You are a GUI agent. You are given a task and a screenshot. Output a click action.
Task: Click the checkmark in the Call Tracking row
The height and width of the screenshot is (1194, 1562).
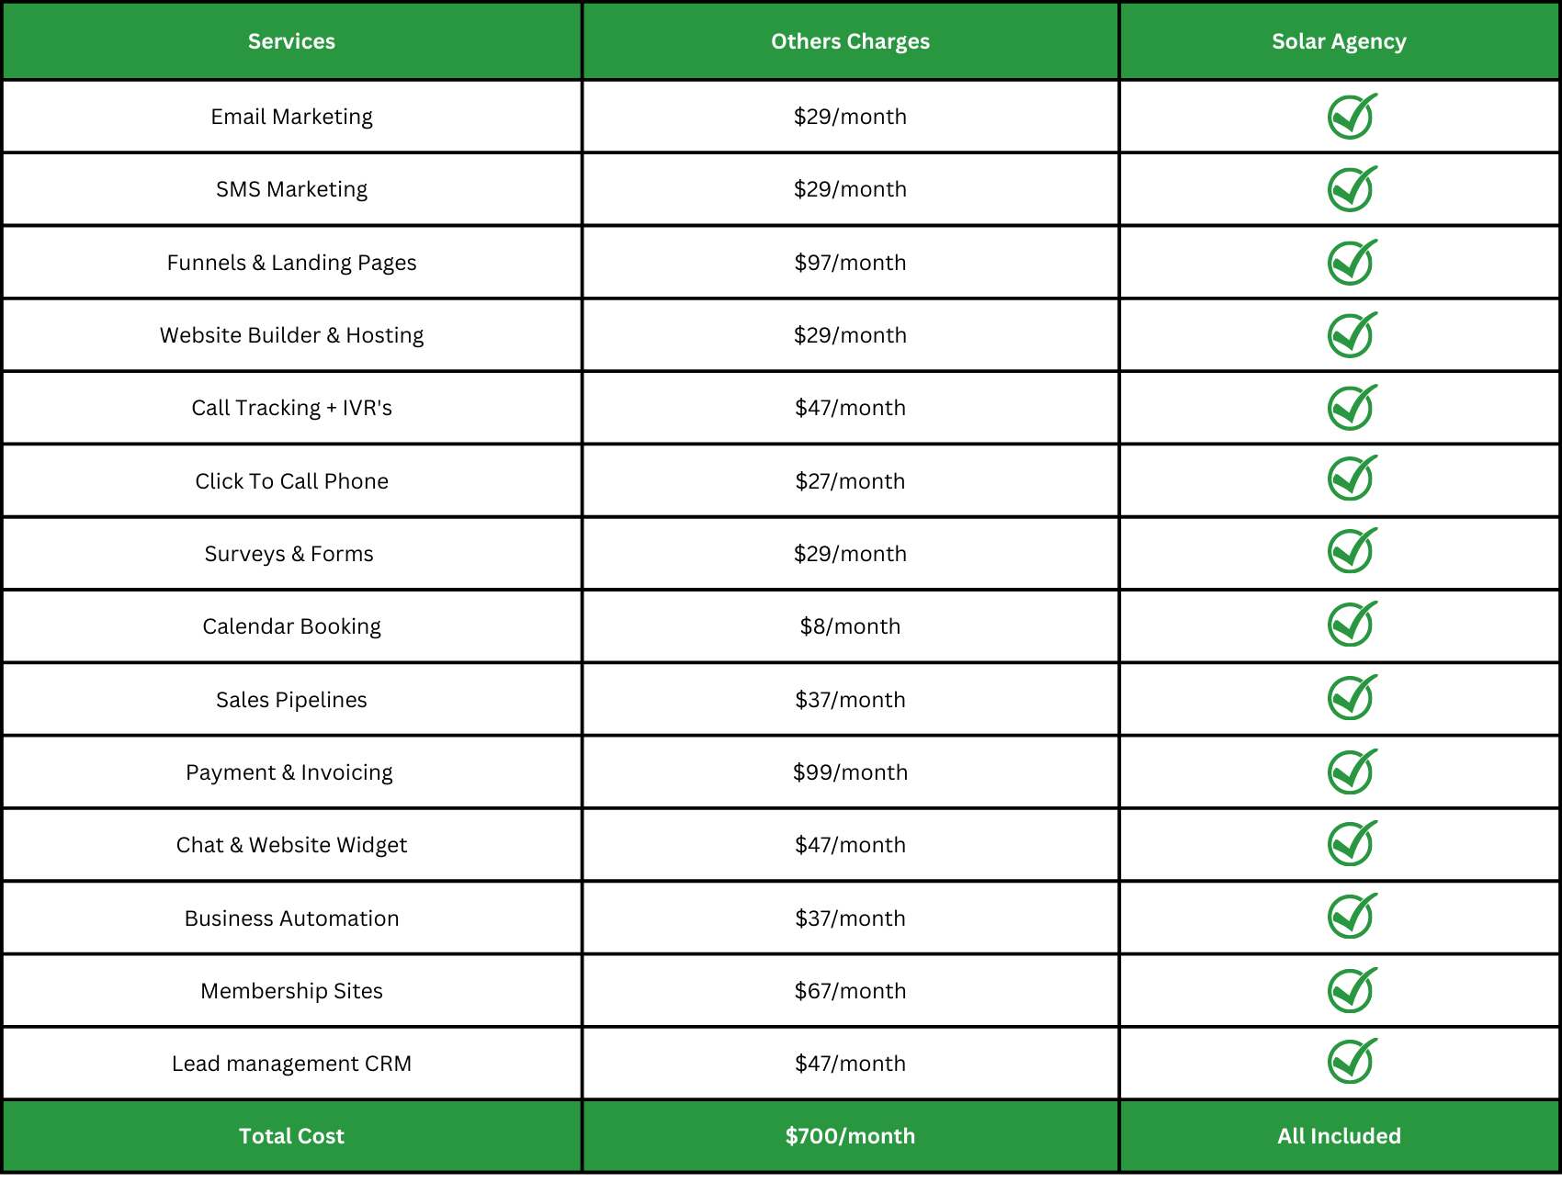point(1352,408)
